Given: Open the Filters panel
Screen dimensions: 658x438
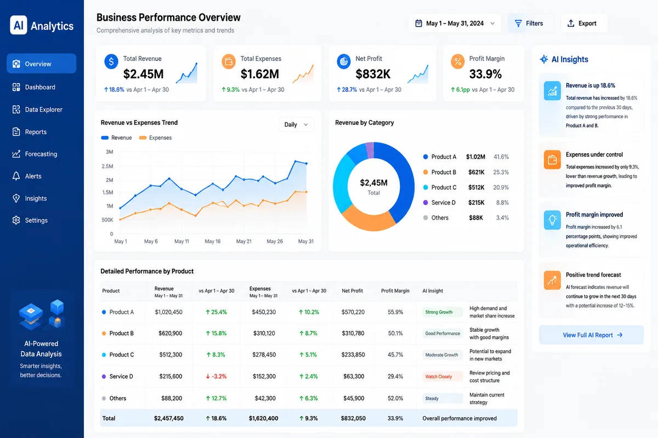Looking at the screenshot, I should (530, 24).
